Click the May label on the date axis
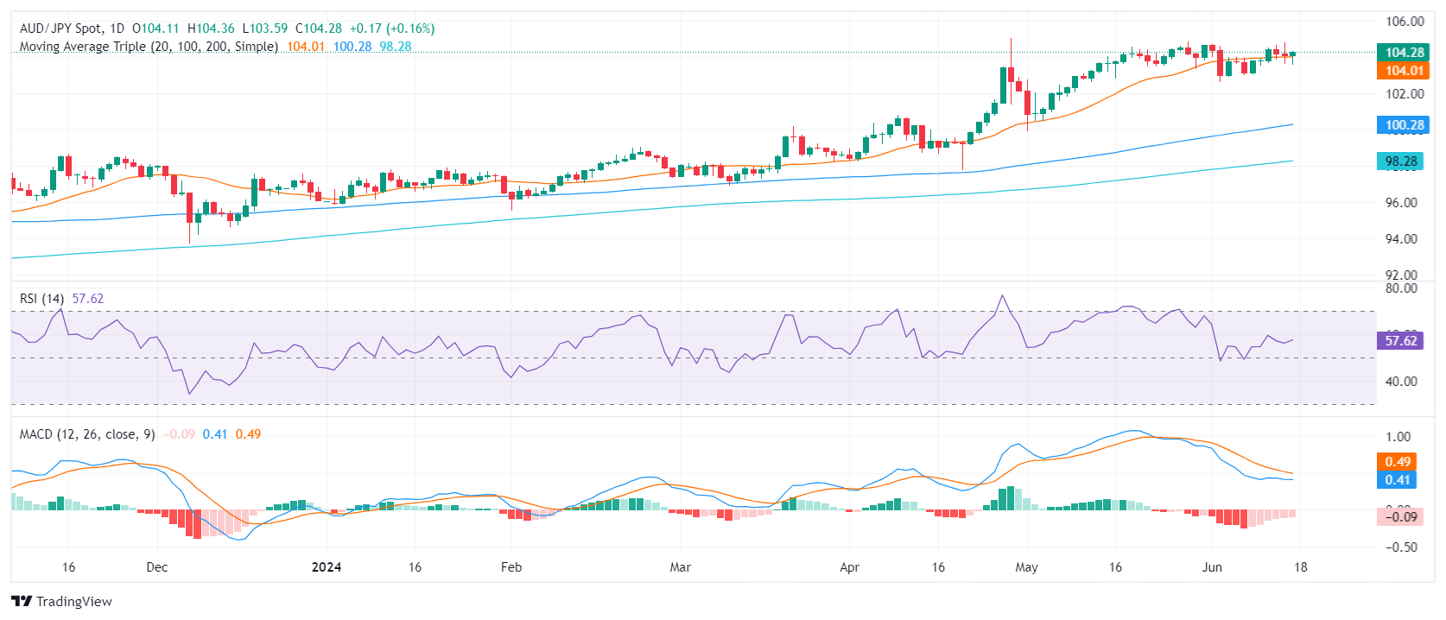The image size is (1446, 620). pyautogui.click(x=1026, y=567)
